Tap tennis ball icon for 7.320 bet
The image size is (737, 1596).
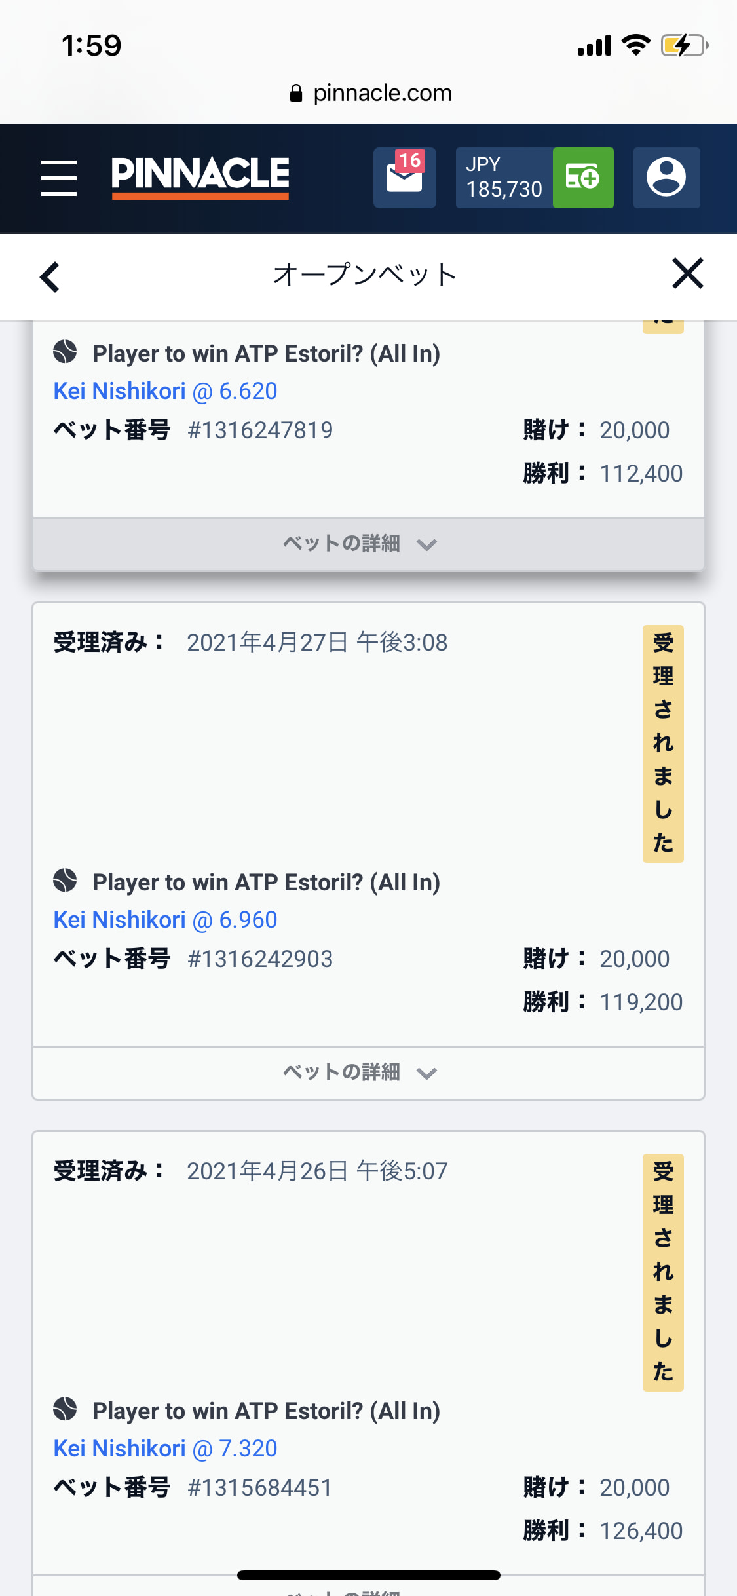tap(65, 1409)
